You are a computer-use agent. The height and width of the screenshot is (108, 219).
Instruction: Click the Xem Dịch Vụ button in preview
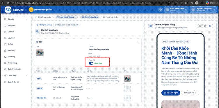coord(190,93)
